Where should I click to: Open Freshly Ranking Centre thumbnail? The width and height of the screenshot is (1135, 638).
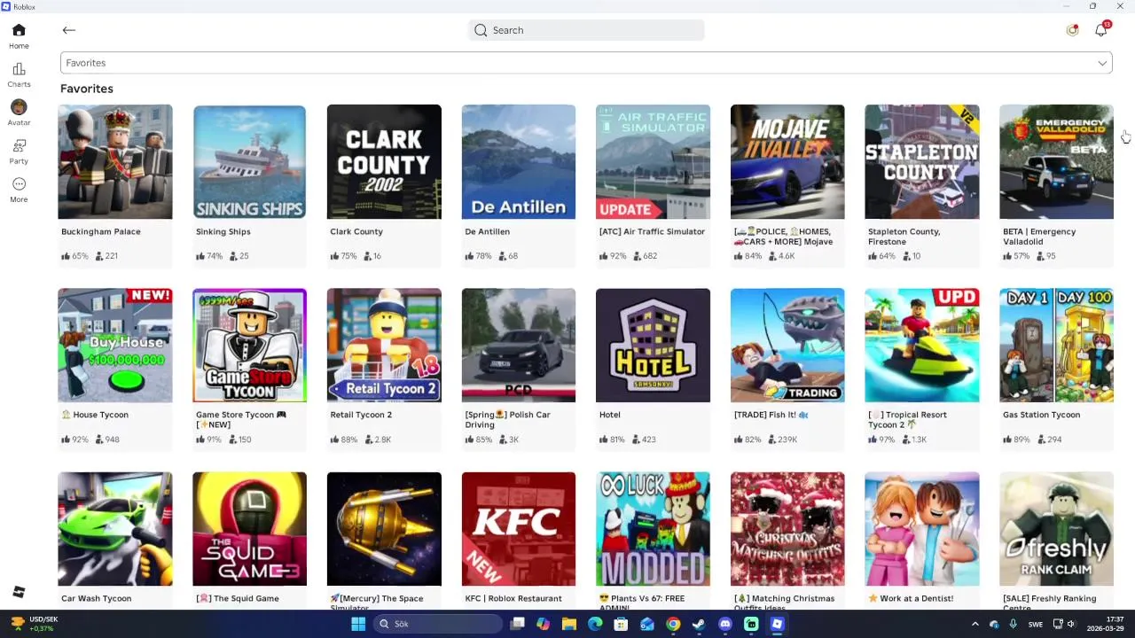(1056, 529)
